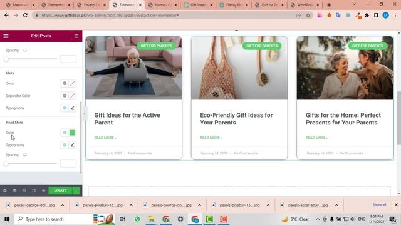Open Chrome profile avatar M

(386, 15)
